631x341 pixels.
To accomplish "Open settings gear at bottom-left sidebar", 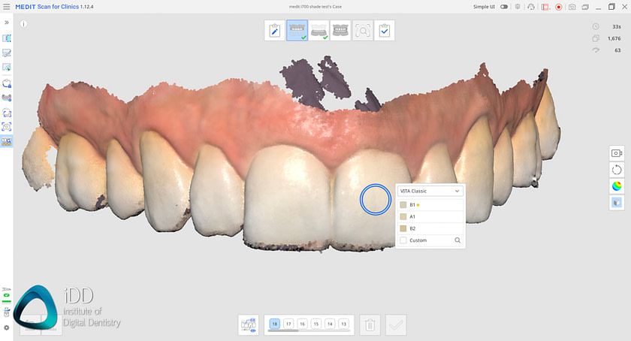I will (7, 327).
